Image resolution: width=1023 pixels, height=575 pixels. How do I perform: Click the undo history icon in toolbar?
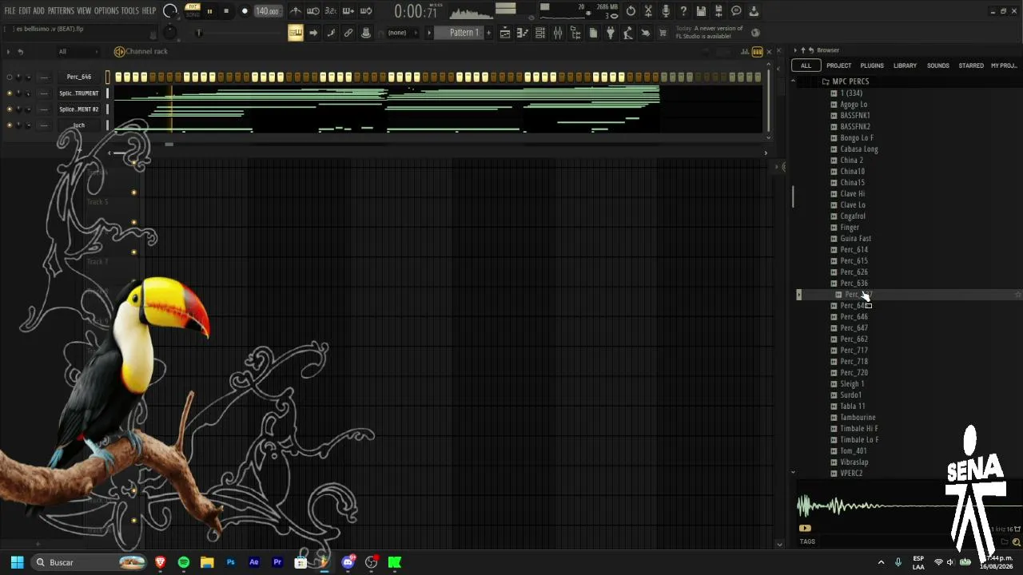tap(631, 11)
